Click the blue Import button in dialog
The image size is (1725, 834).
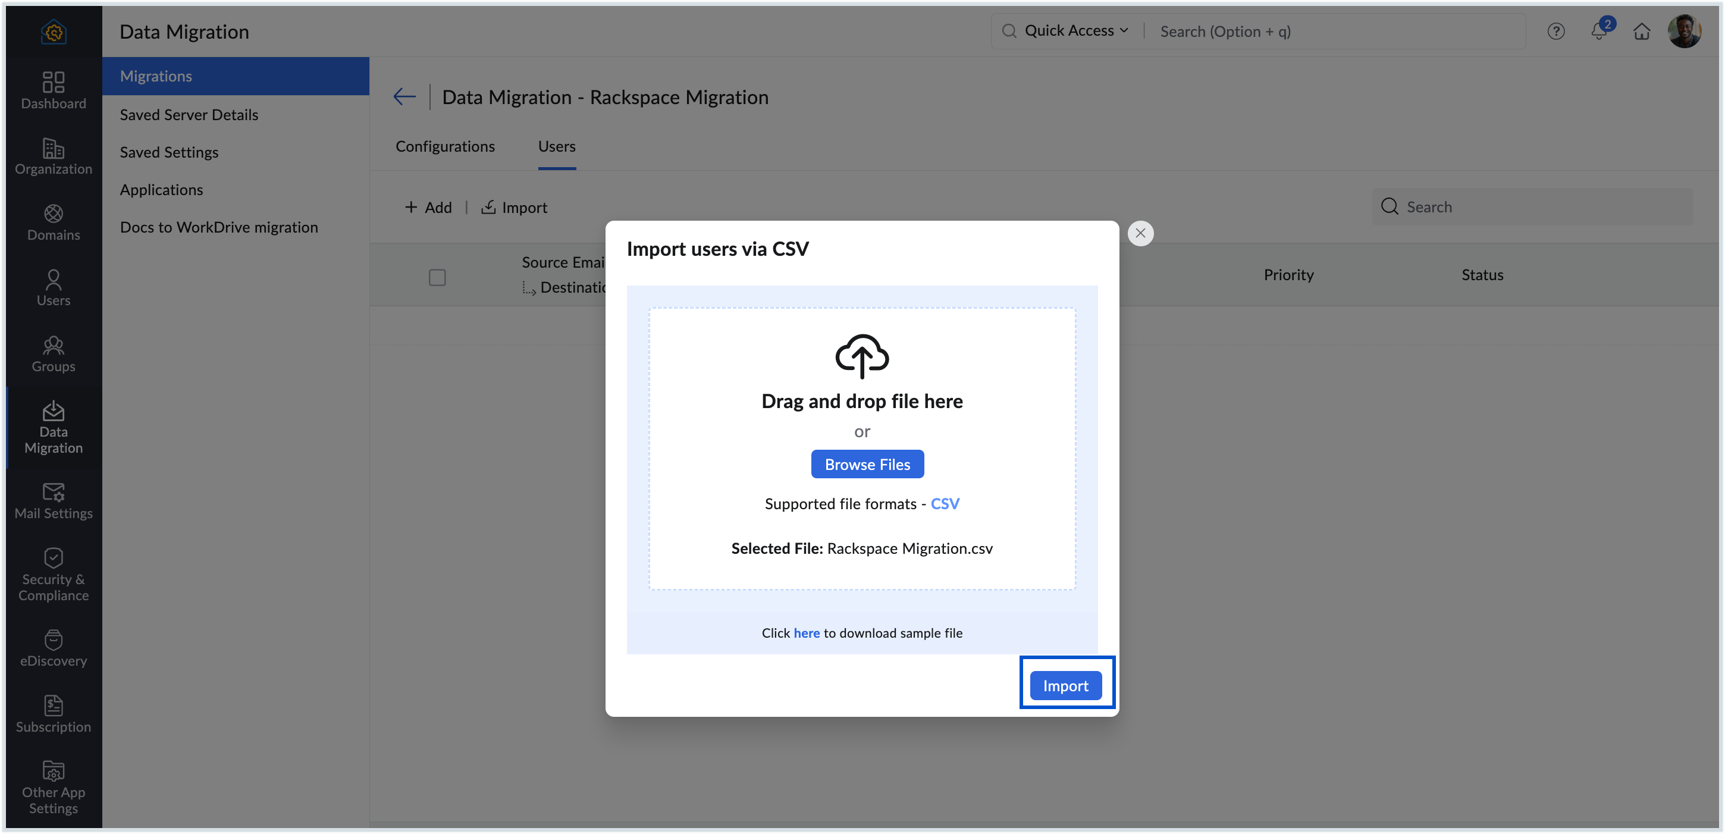pyautogui.click(x=1065, y=685)
